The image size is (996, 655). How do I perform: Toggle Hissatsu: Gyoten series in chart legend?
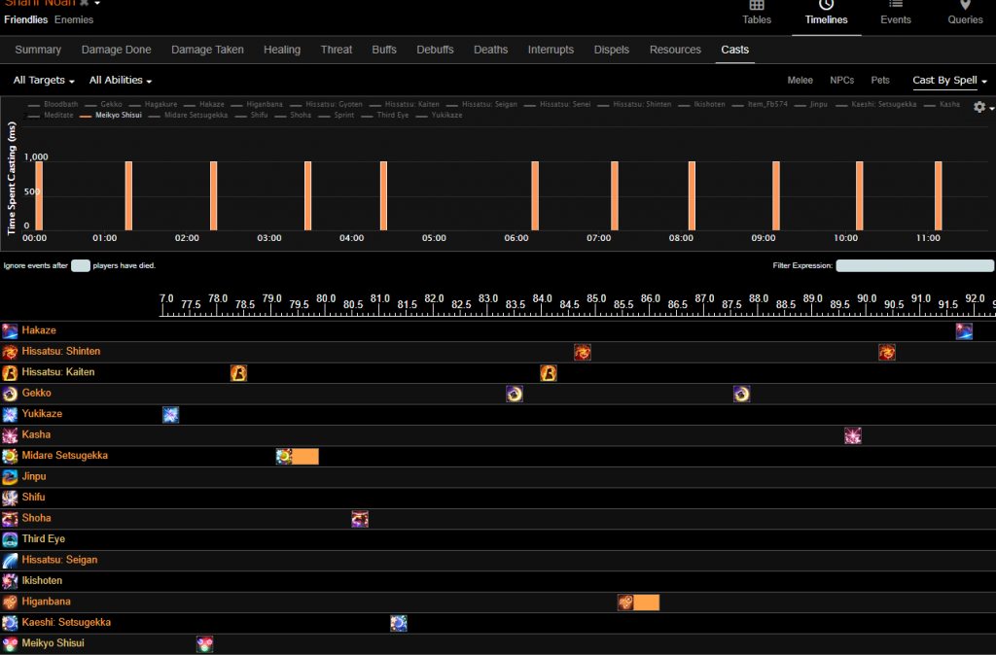(327, 104)
